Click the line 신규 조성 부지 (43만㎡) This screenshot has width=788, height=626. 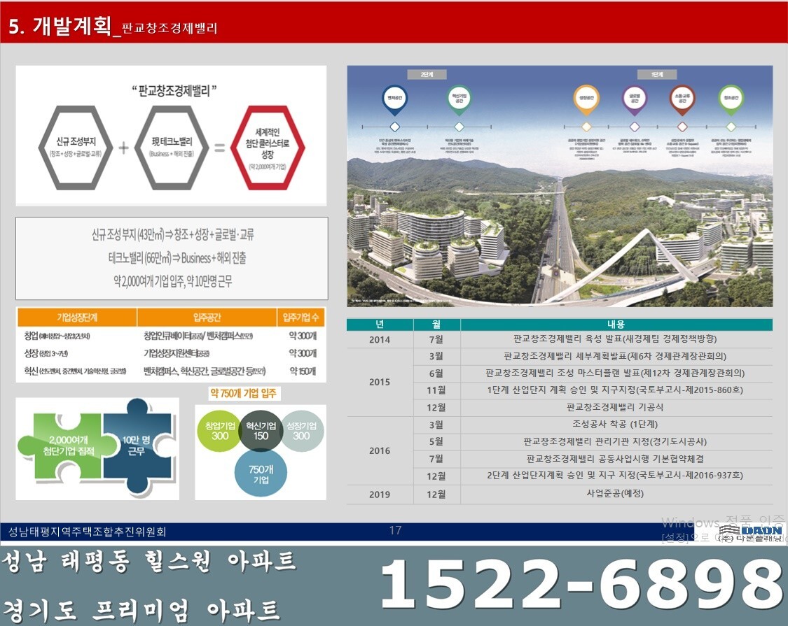[x=172, y=234]
